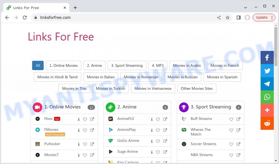Show info for FMovies
The width and height of the screenshot is (279, 164).
79,130
